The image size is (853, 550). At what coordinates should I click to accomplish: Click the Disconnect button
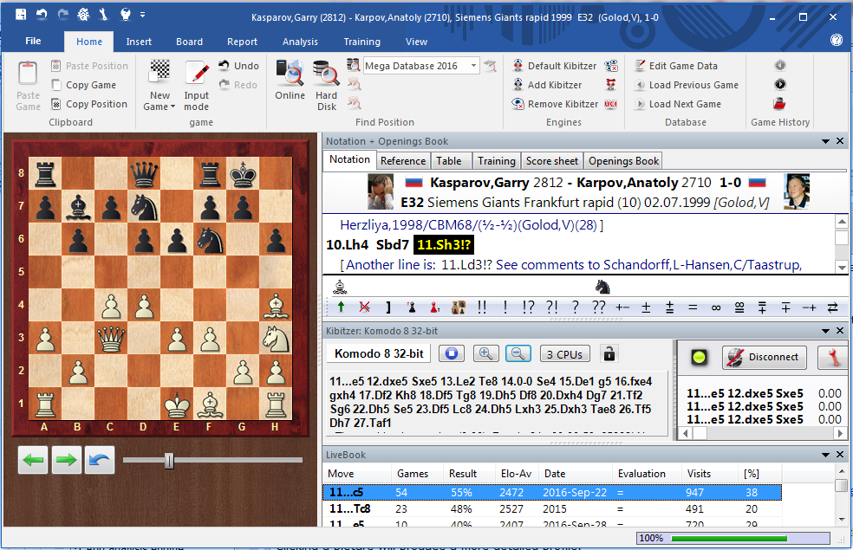[x=763, y=357]
